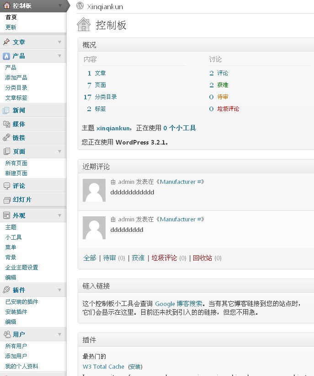314x376 pixels.
Task: Click the 近期评论 widget header
Action: (x=196, y=167)
